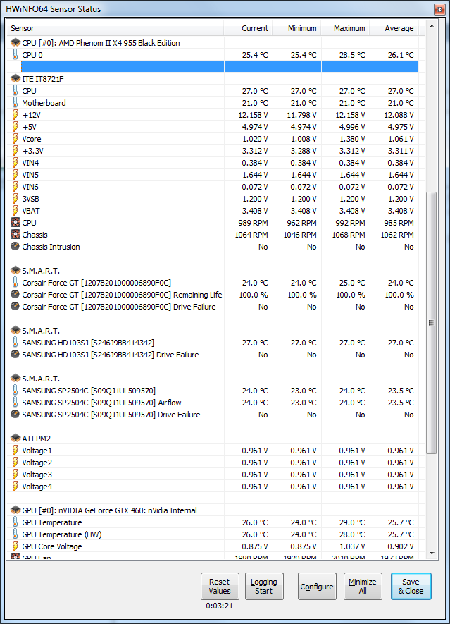Select the Voltage4 row
Screen dimensions: 450x624
pyautogui.click(x=213, y=487)
